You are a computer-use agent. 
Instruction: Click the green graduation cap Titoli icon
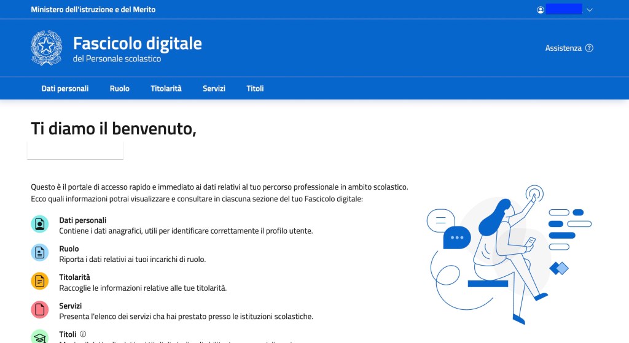pos(40,337)
